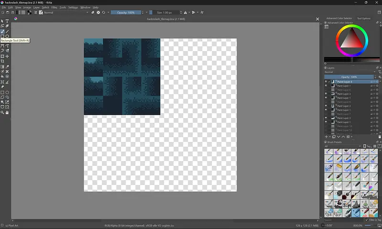Select the Freehand Brush tool
Screen dimensions: 382x229
pyautogui.click(x=2, y=31)
